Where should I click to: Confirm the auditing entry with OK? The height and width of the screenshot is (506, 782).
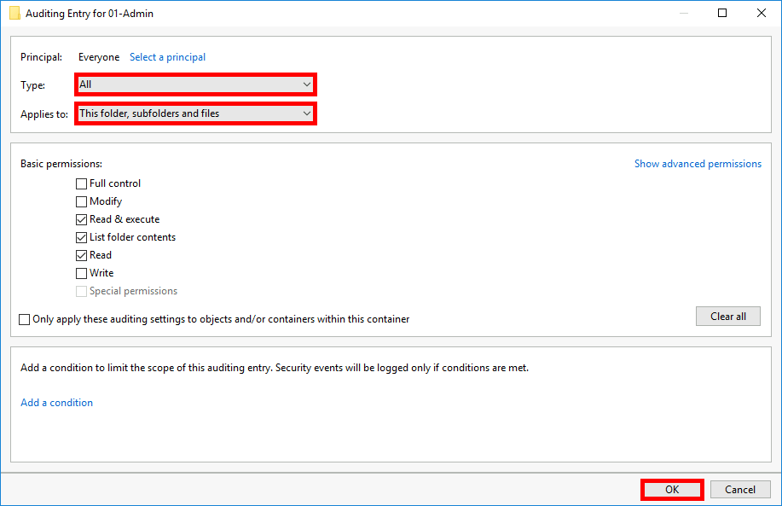(x=671, y=489)
